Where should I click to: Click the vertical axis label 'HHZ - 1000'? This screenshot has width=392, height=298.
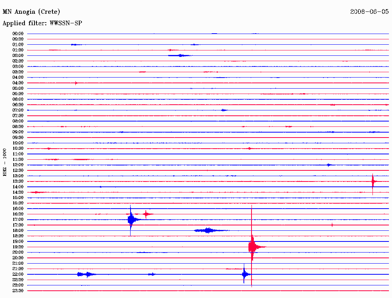point(5,162)
